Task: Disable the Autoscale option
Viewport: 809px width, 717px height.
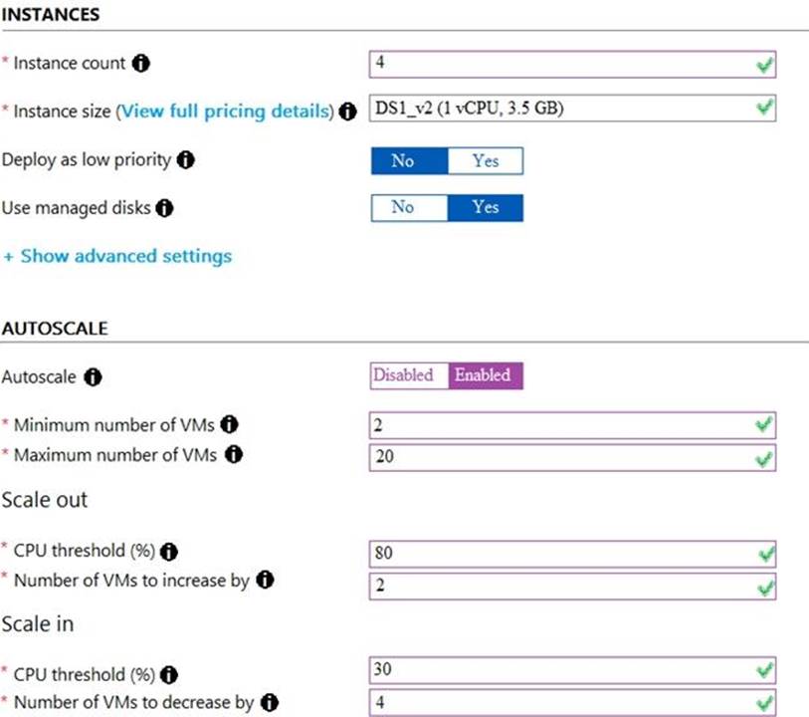Action: [403, 375]
